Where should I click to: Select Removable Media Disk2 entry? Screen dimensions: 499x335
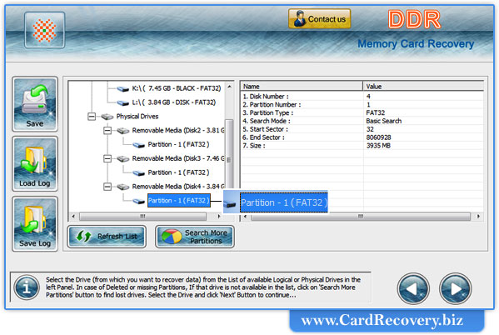pos(178,130)
